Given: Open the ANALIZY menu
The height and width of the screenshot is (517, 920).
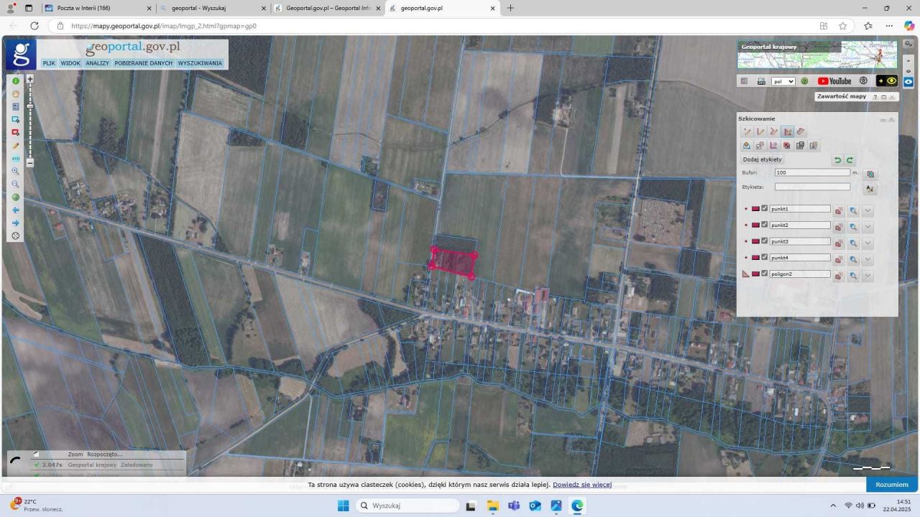Looking at the screenshot, I should click(x=98, y=63).
